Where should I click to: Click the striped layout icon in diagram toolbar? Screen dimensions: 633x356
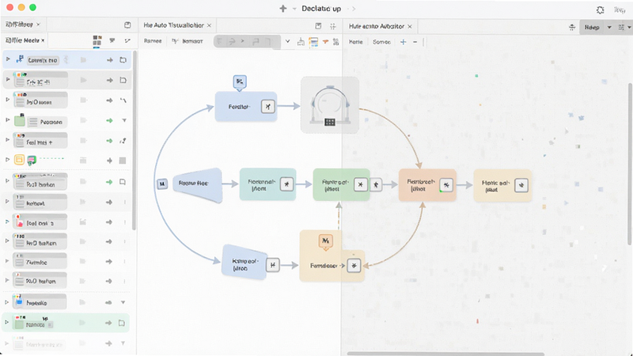click(313, 42)
